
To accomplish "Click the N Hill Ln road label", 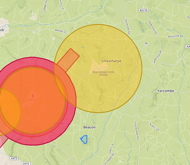I will click(x=154, y=127).
